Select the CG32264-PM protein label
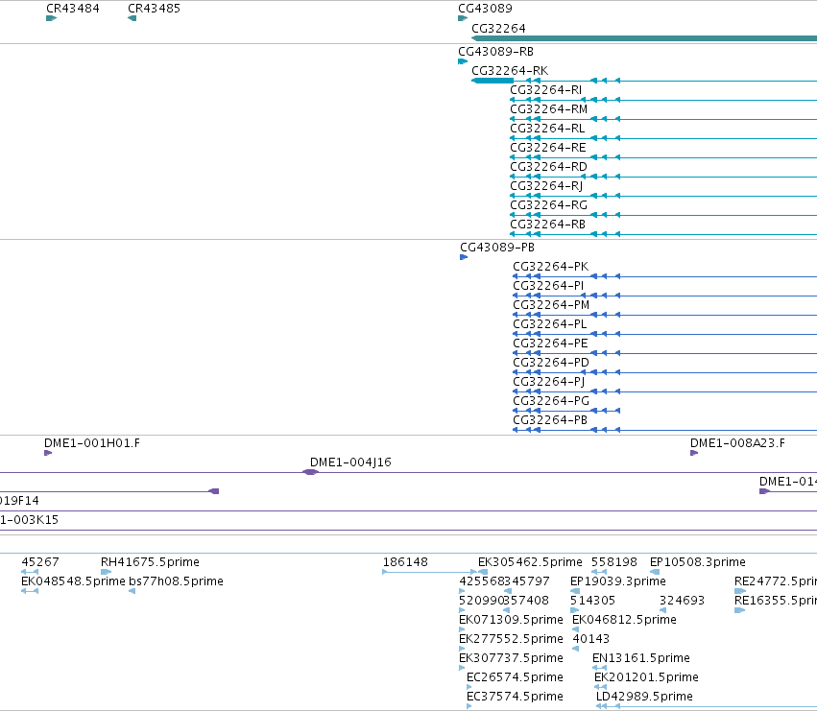The image size is (817, 711). point(551,305)
